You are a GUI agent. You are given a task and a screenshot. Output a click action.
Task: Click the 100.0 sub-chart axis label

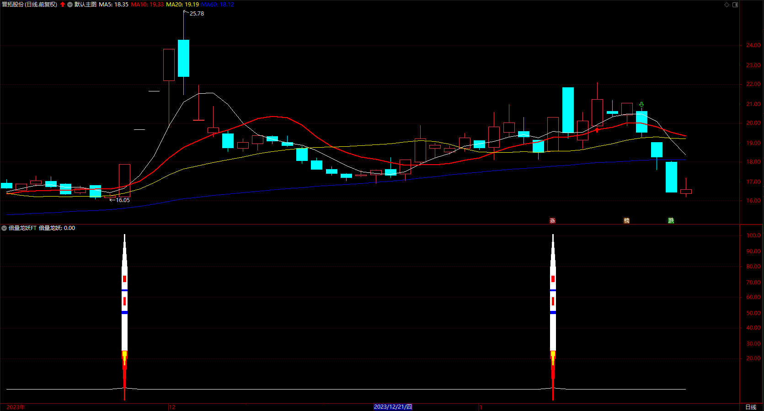[753, 235]
